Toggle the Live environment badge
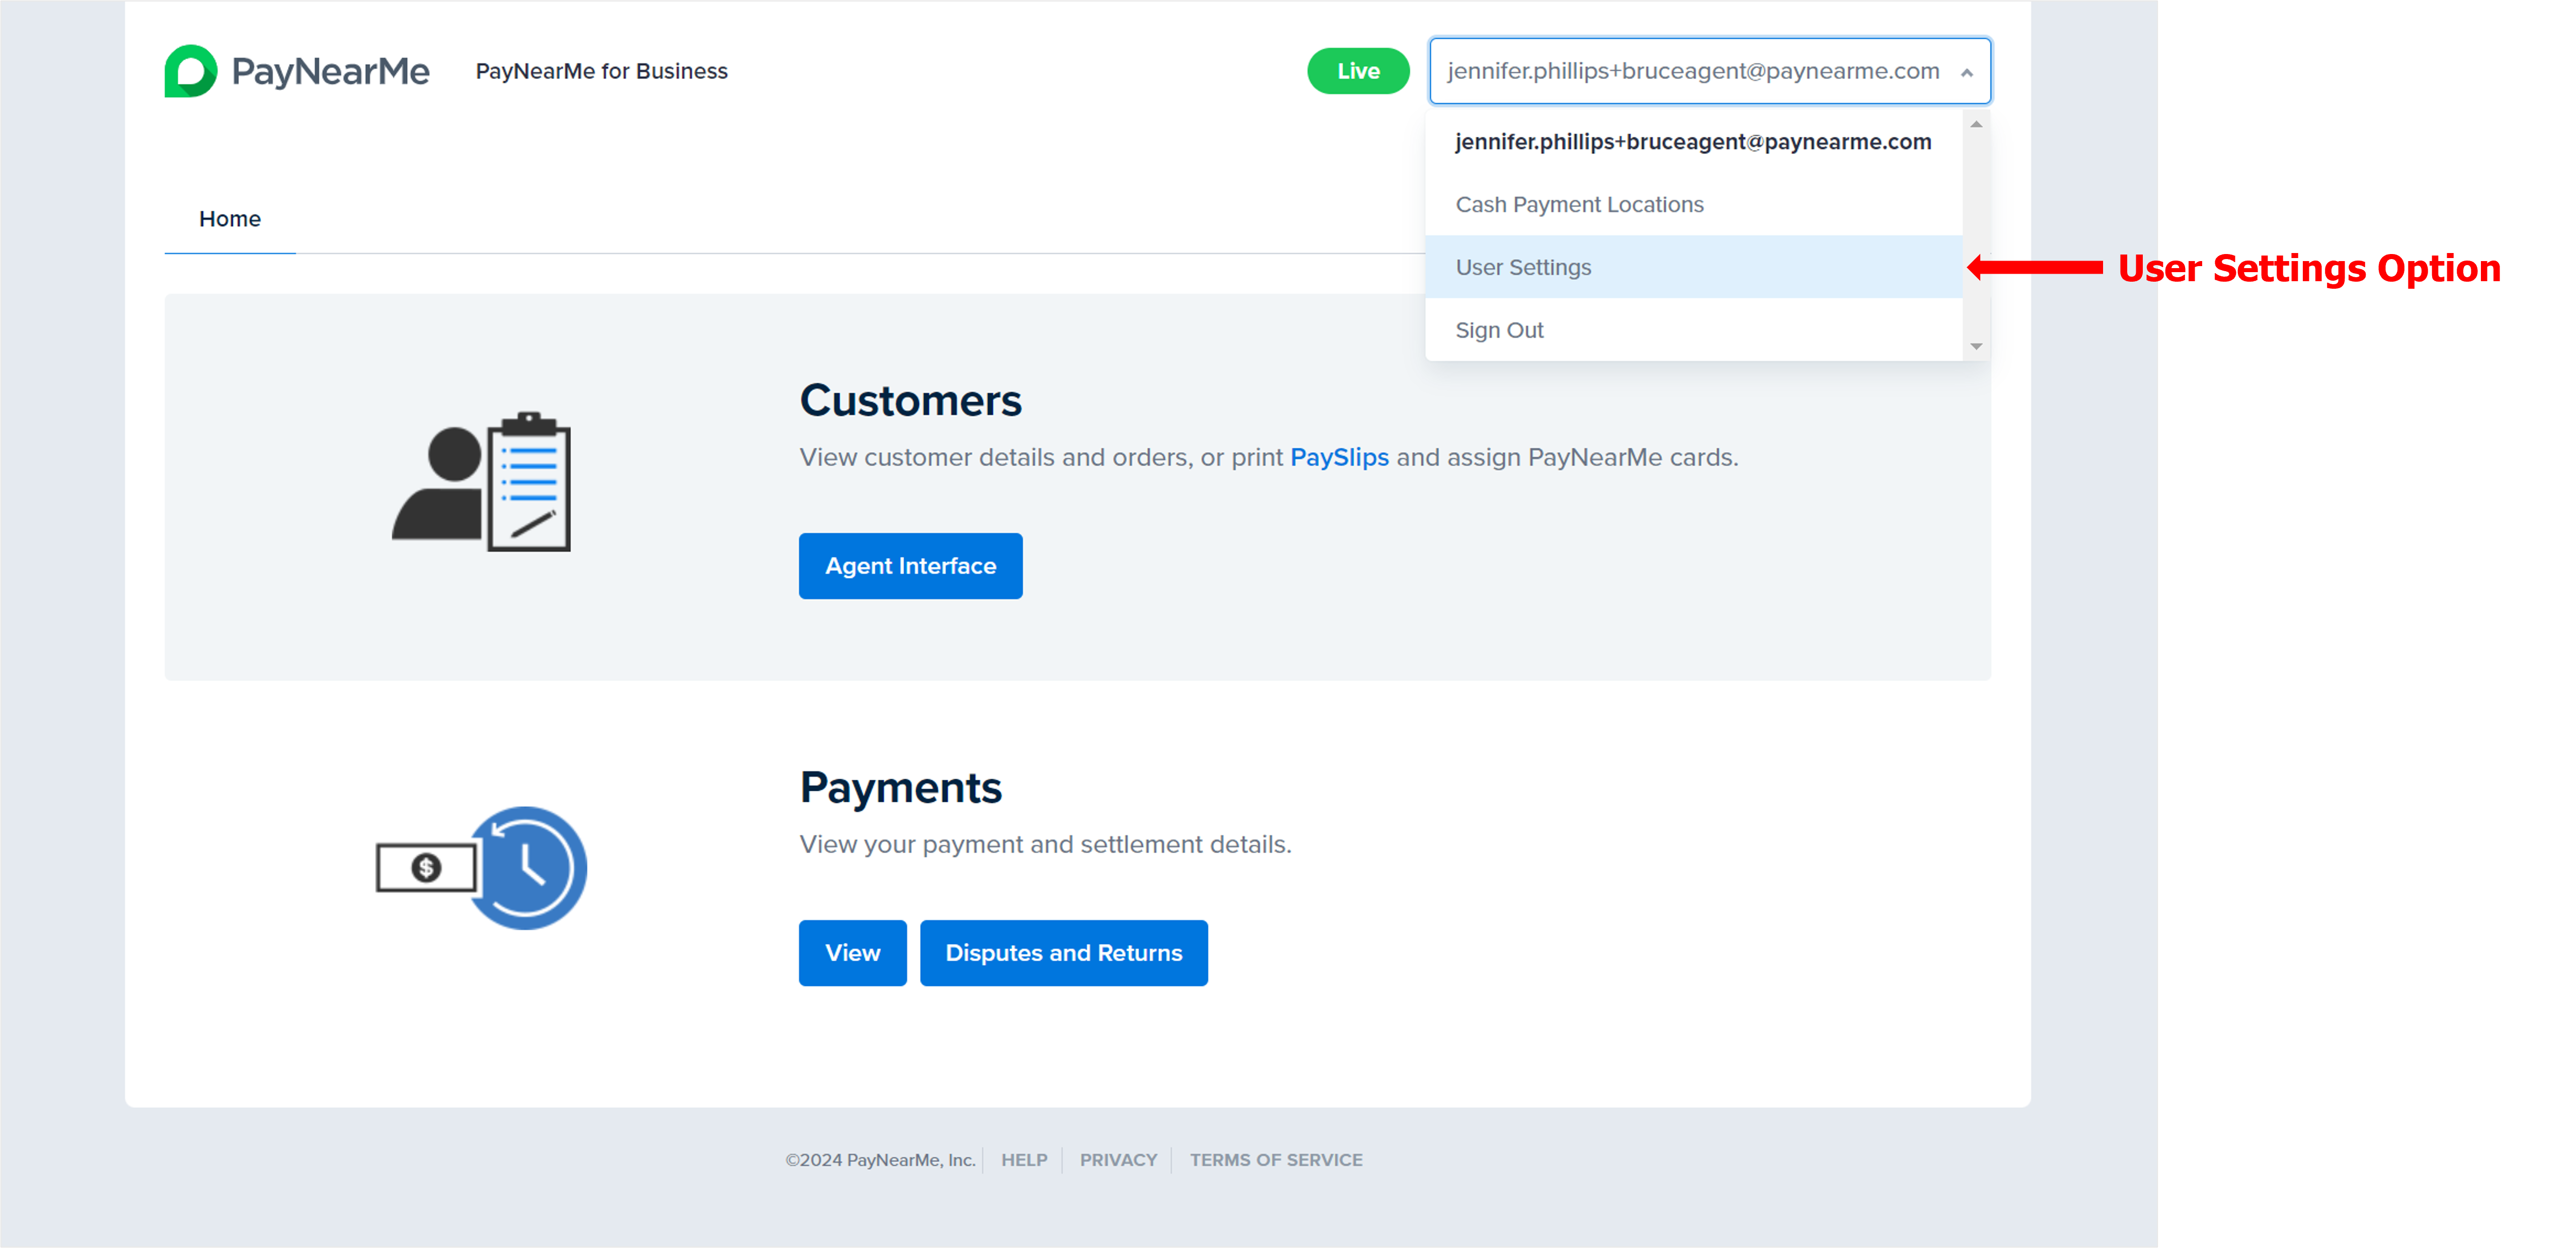Viewport: 2576px width, 1248px height. click(1357, 71)
